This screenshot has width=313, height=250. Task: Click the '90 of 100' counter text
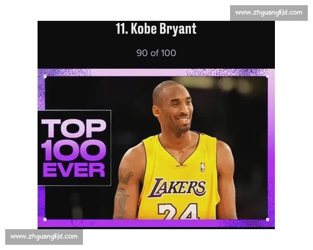[x=156, y=53]
